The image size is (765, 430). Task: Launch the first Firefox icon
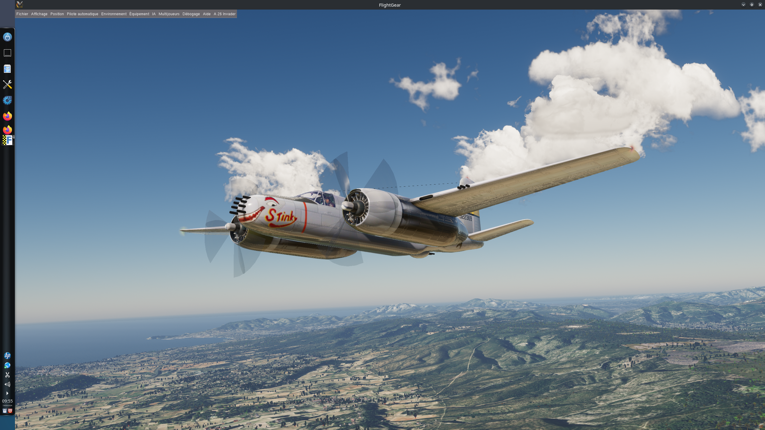[7, 116]
